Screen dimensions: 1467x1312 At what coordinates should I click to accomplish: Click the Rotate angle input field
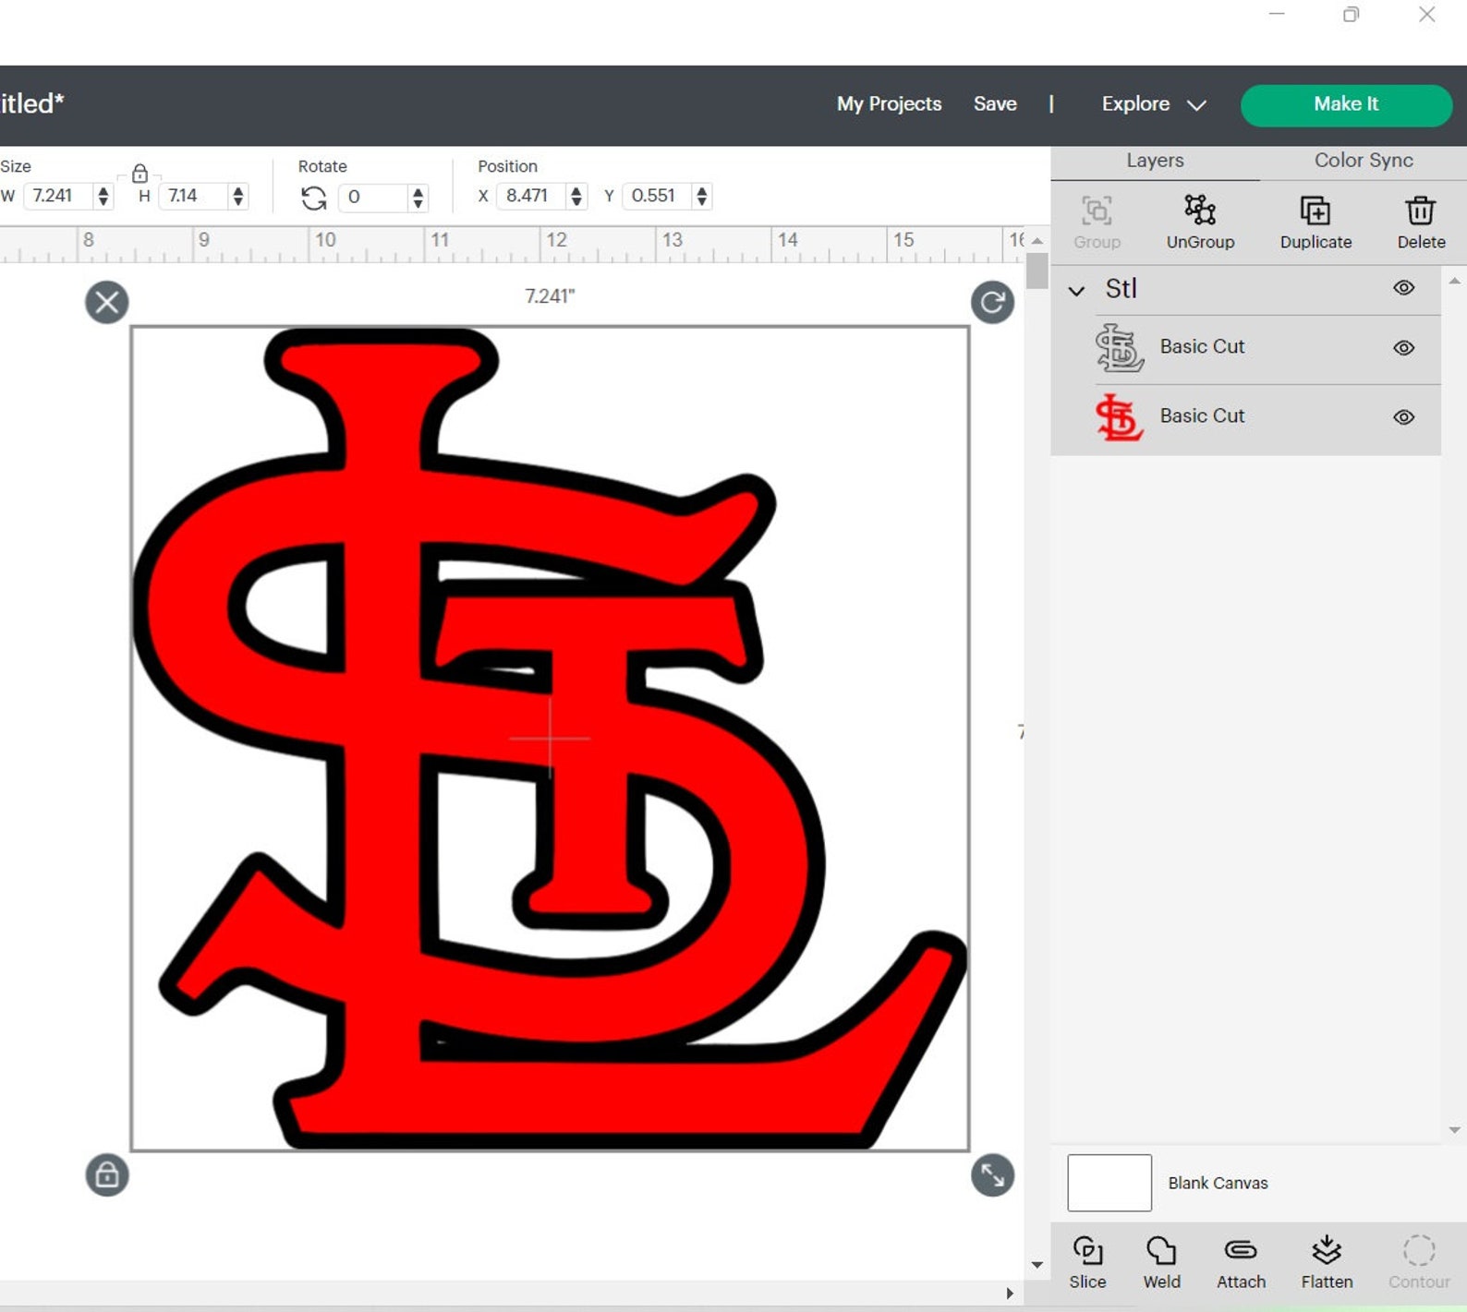coord(374,197)
